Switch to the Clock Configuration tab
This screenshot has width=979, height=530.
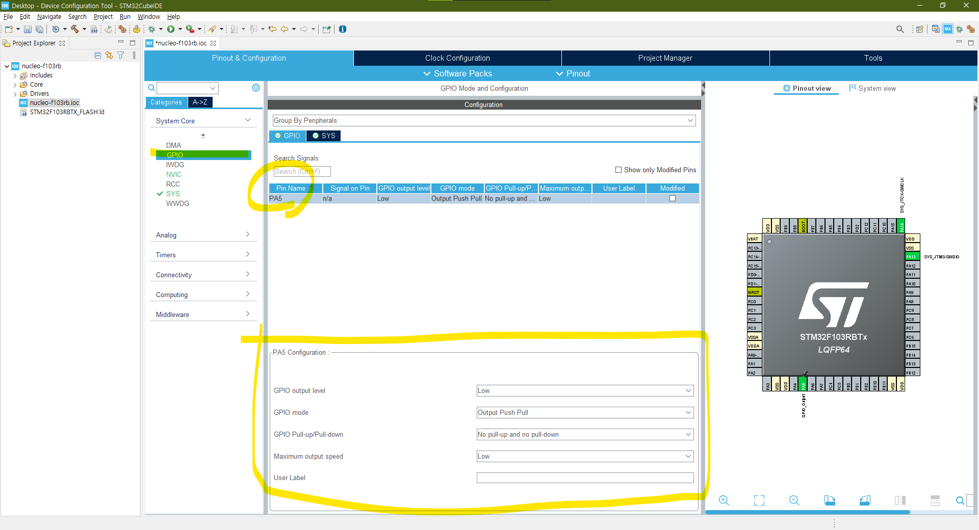tap(457, 58)
